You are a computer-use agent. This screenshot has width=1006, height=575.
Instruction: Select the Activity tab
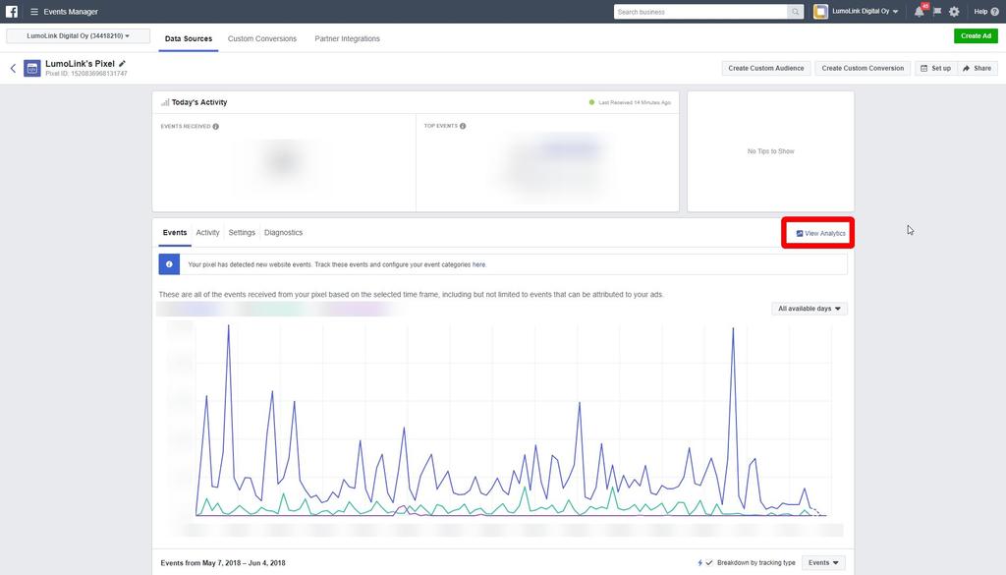[208, 232]
